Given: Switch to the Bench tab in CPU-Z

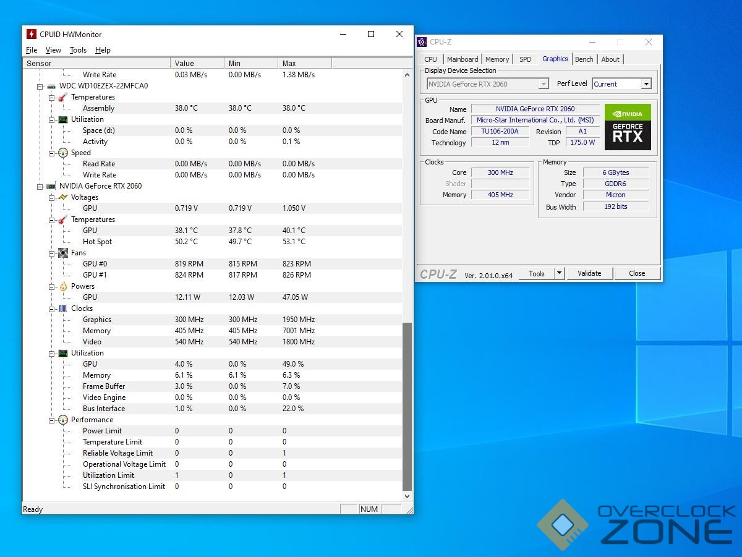Looking at the screenshot, I should point(584,59).
